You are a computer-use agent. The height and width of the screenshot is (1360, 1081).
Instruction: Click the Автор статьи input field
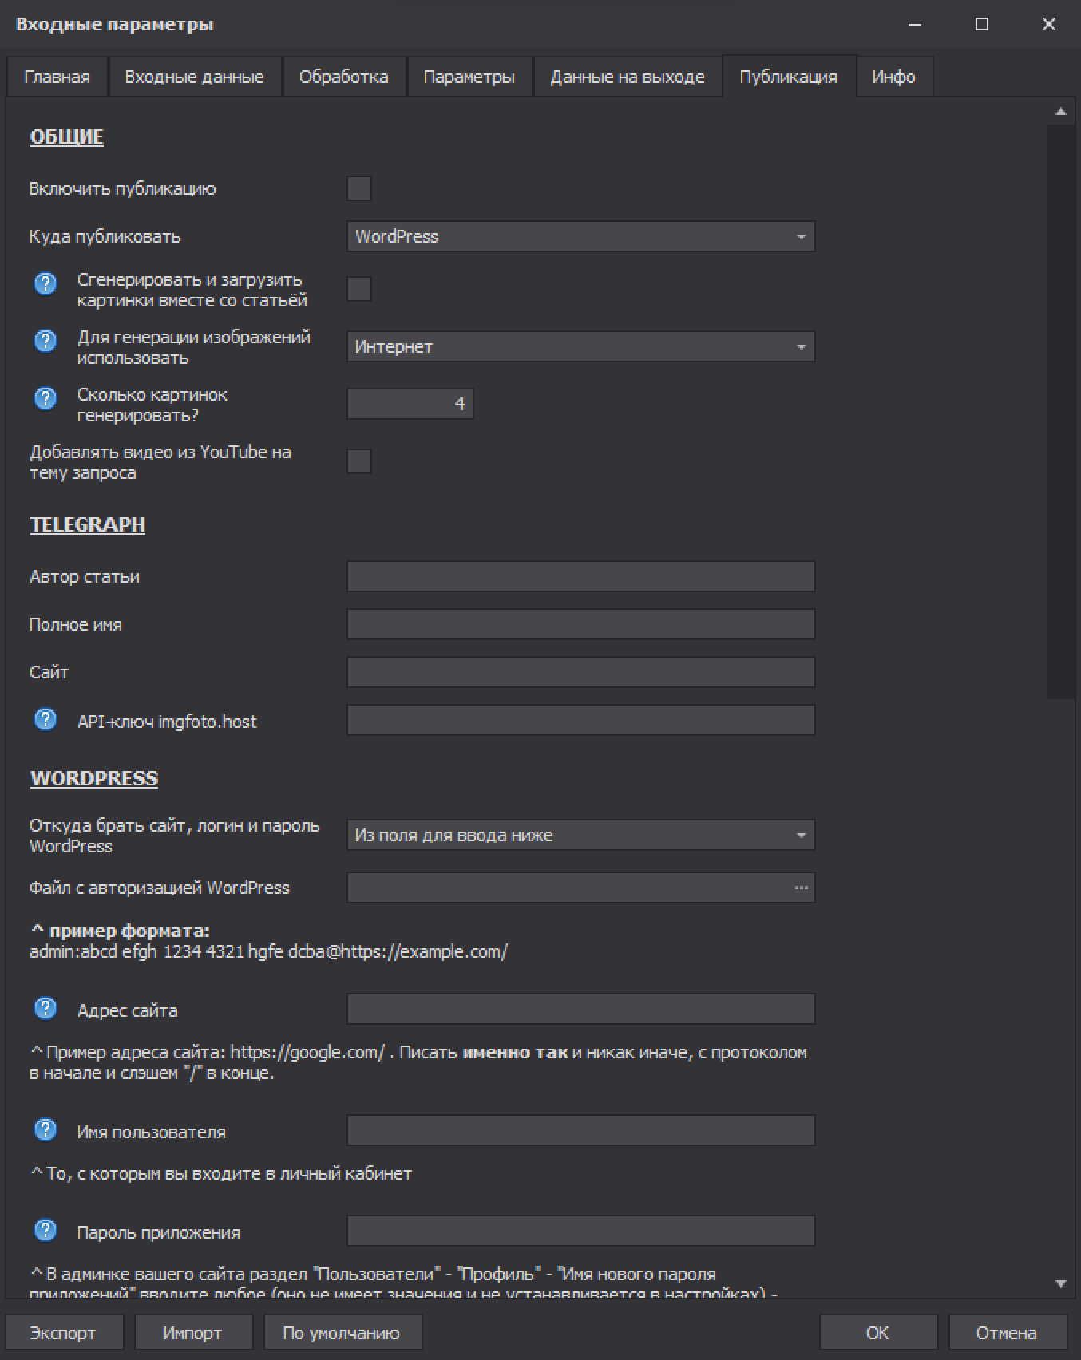click(x=580, y=576)
